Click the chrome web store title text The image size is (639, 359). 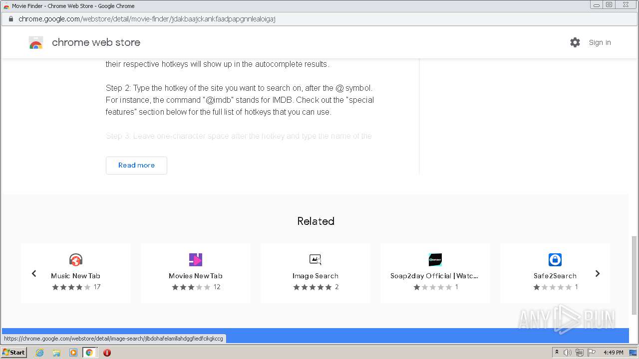pyautogui.click(x=96, y=42)
